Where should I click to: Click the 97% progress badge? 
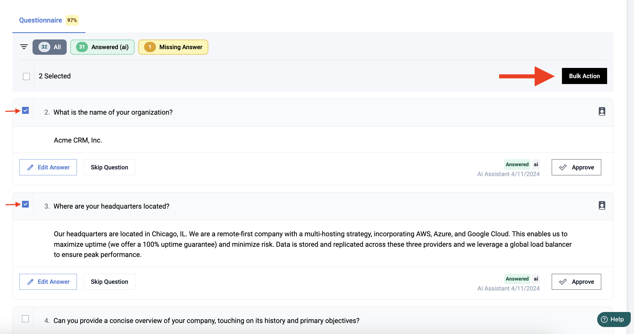coord(72,20)
